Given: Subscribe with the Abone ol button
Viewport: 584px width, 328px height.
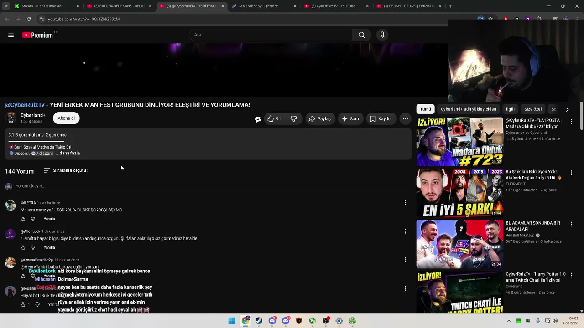Looking at the screenshot, I should [66, 118].
